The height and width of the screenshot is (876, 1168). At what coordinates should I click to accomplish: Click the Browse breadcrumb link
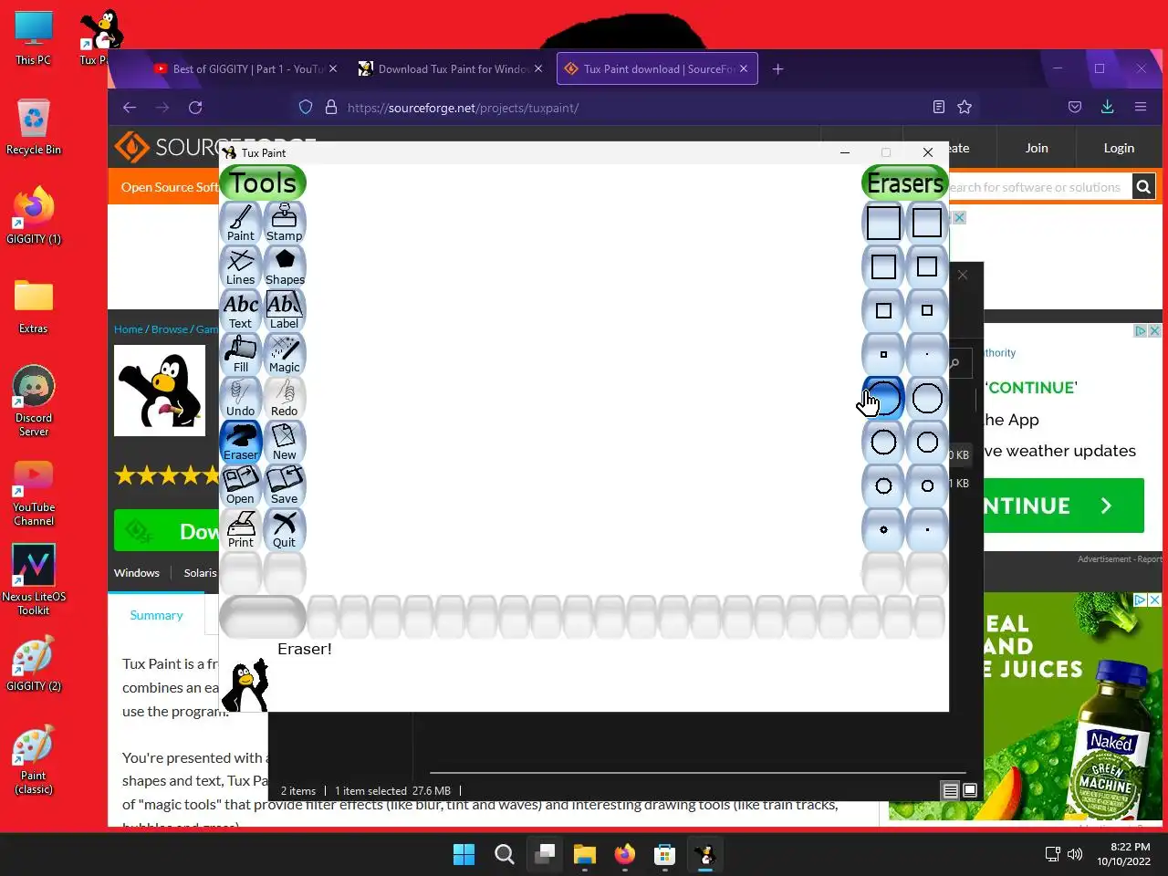point(170,329)
